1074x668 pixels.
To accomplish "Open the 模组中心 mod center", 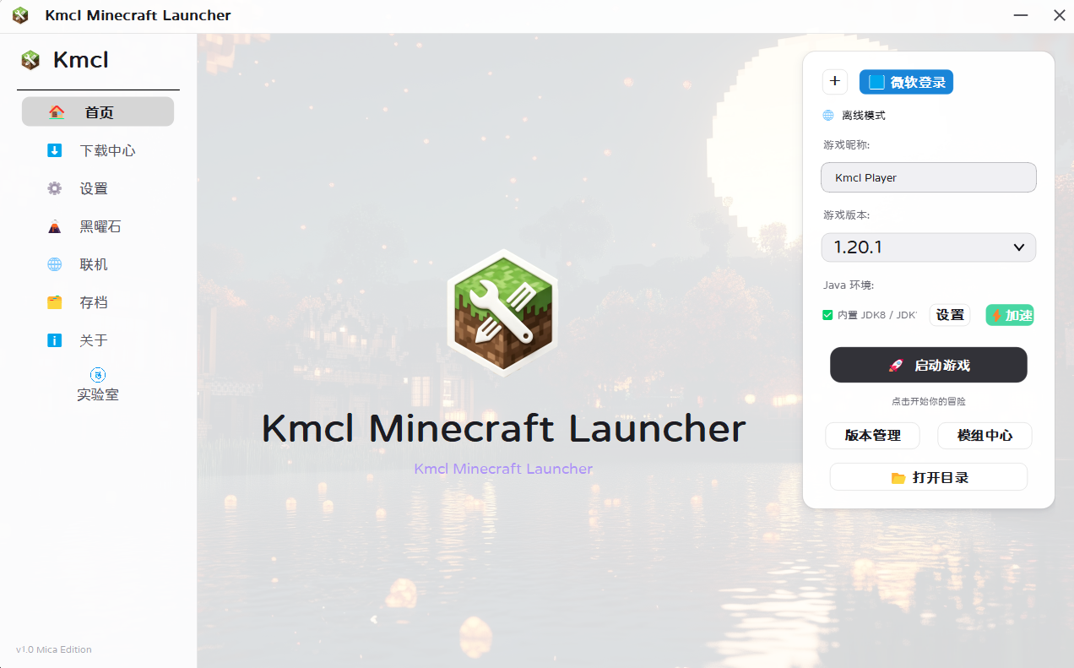I will point(984,436).
